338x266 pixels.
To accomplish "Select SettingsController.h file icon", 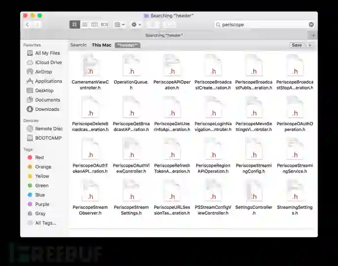I will [254, 191].
